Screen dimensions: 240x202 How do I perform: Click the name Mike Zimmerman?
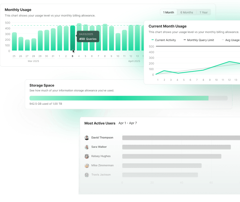tap(102, 165)
